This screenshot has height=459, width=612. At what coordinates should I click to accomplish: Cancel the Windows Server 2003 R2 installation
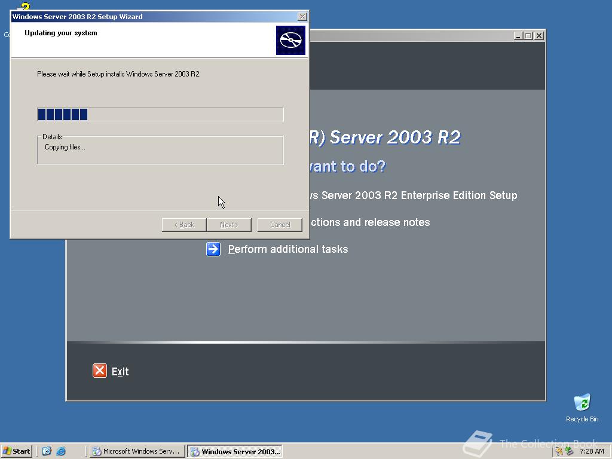280,224
